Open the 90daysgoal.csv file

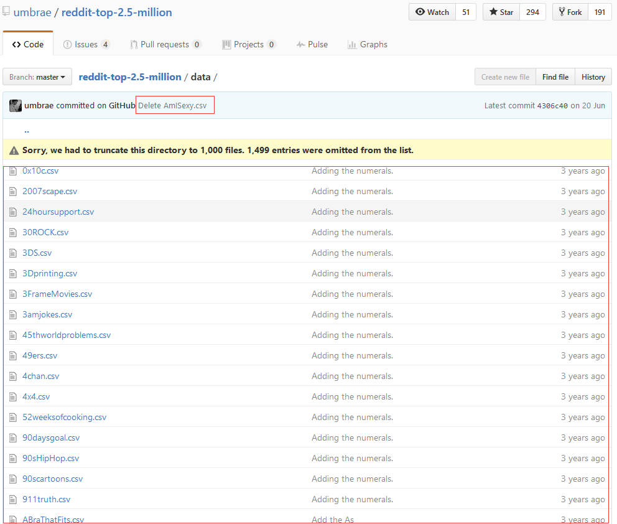[x=51, y=437]
